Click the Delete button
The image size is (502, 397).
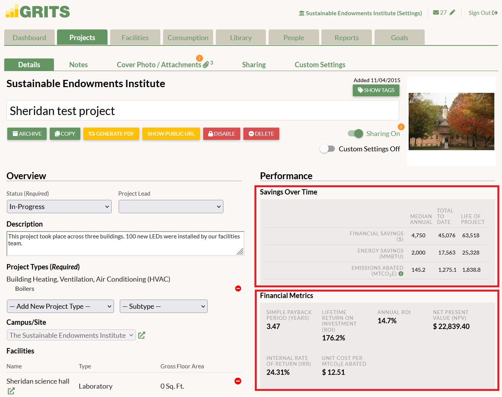click(x=261, y=134)
